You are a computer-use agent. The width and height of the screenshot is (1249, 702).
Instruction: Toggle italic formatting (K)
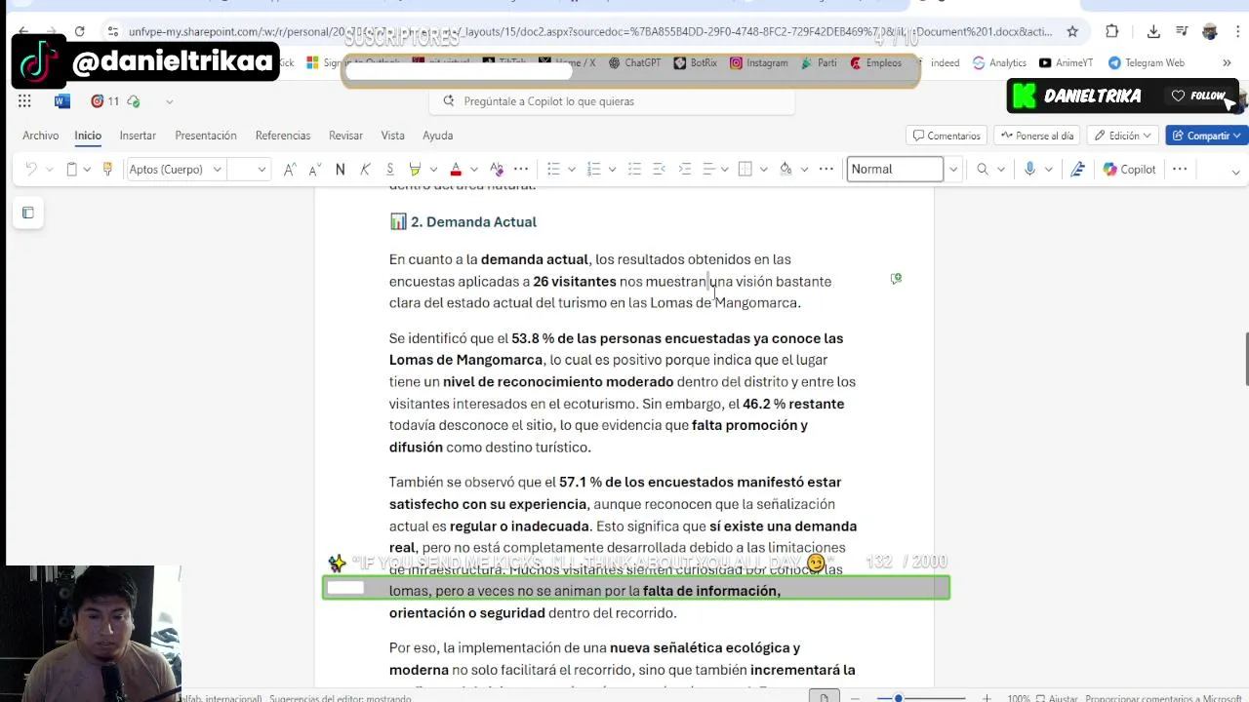(365, 170)
